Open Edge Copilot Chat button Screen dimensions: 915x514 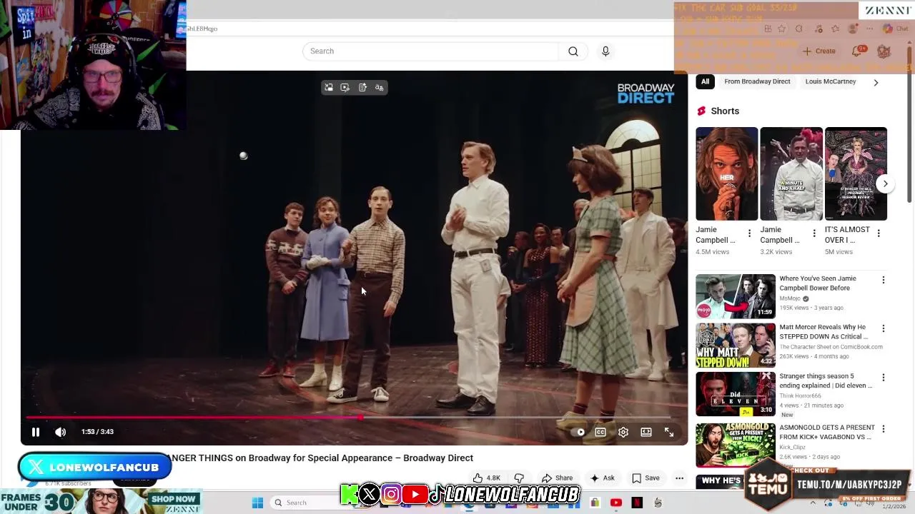click(896, 29)
